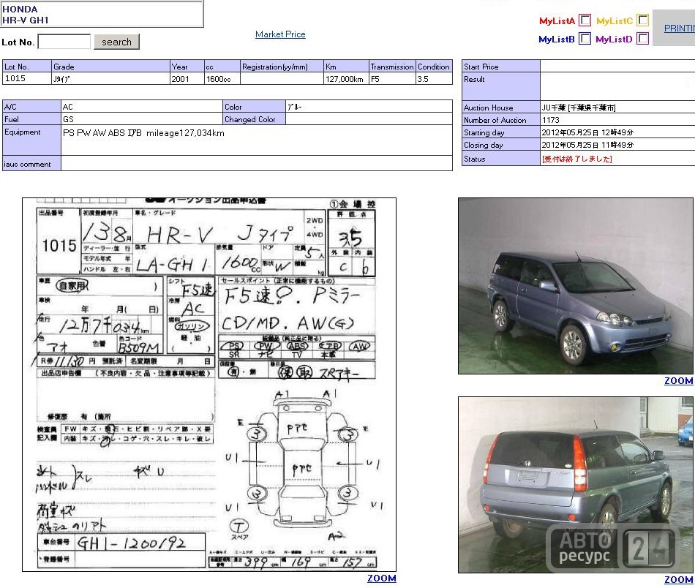Select the Registration(yy/mm) header
Viewport: 695px width, 588px height.
point(282,66)
